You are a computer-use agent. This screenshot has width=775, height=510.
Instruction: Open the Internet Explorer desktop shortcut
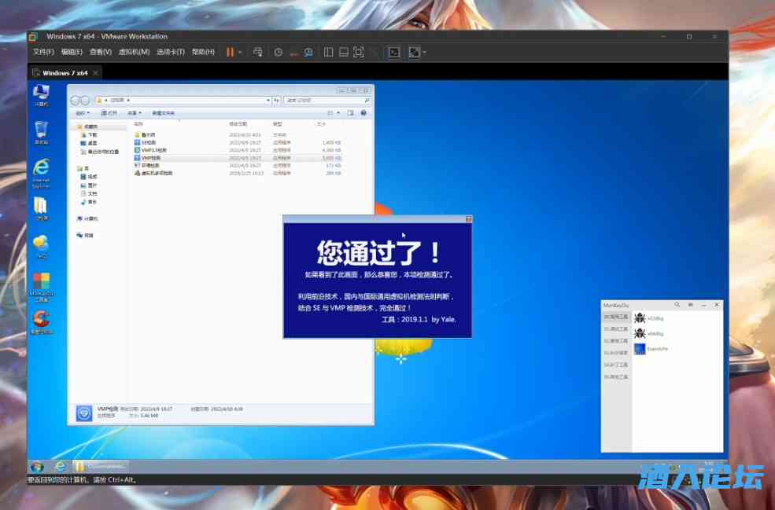(41, 174)
